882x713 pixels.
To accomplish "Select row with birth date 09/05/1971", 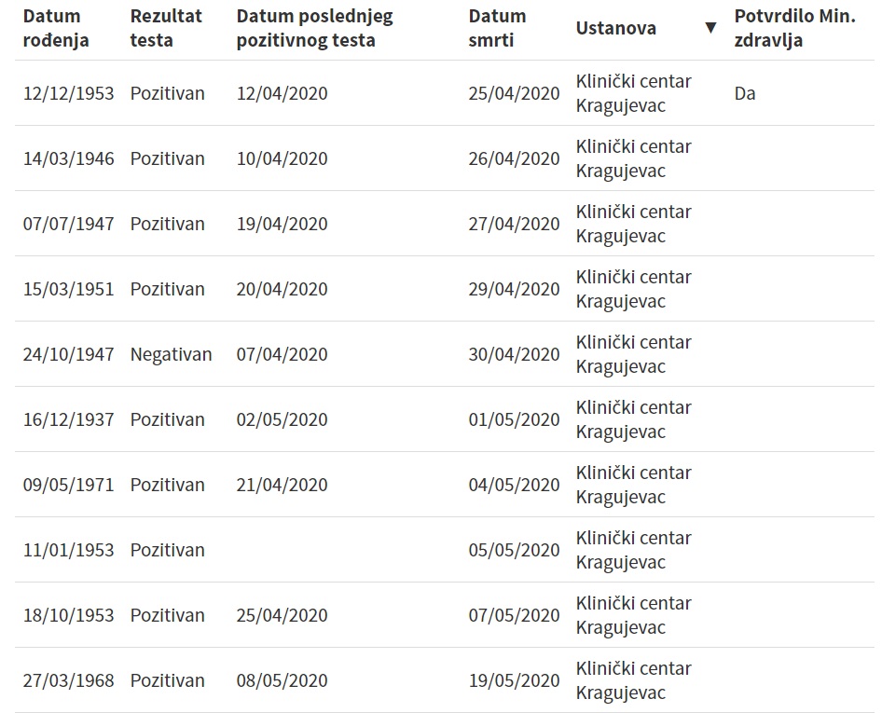I will (69, 485).
